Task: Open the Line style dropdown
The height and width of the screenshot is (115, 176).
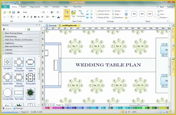Action: (x=165, y=14)
